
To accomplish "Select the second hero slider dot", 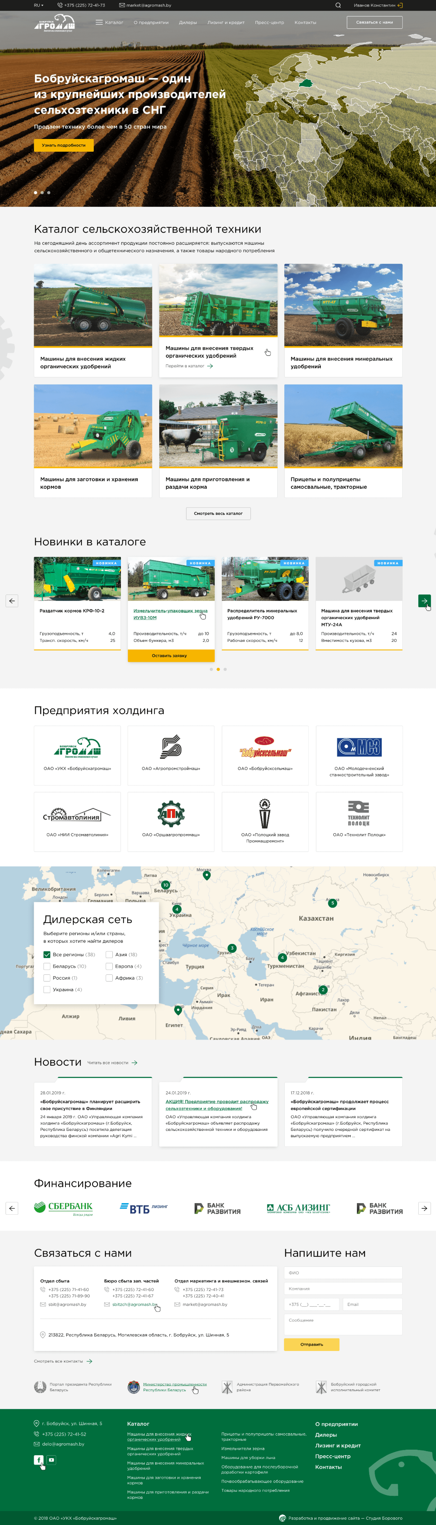I will click(42, 193).
